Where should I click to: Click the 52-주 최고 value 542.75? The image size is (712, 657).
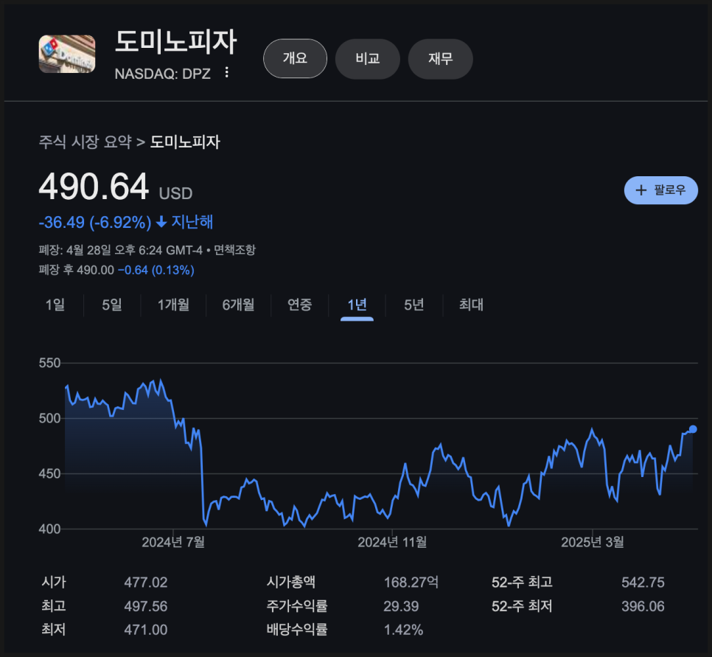tap(643, 583)
